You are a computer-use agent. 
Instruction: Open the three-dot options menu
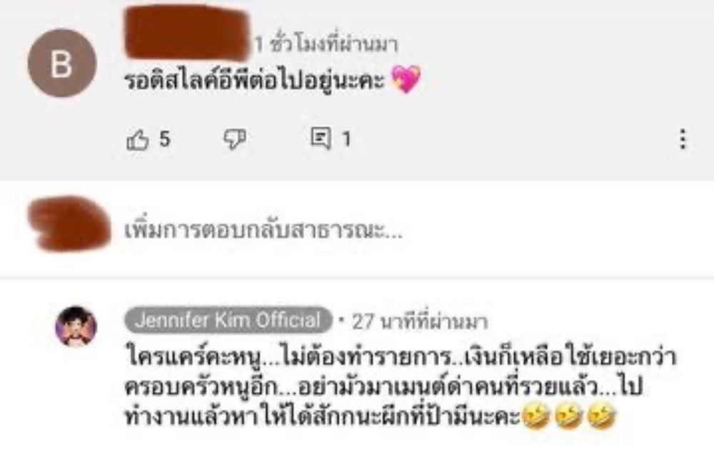coord(682,139)
